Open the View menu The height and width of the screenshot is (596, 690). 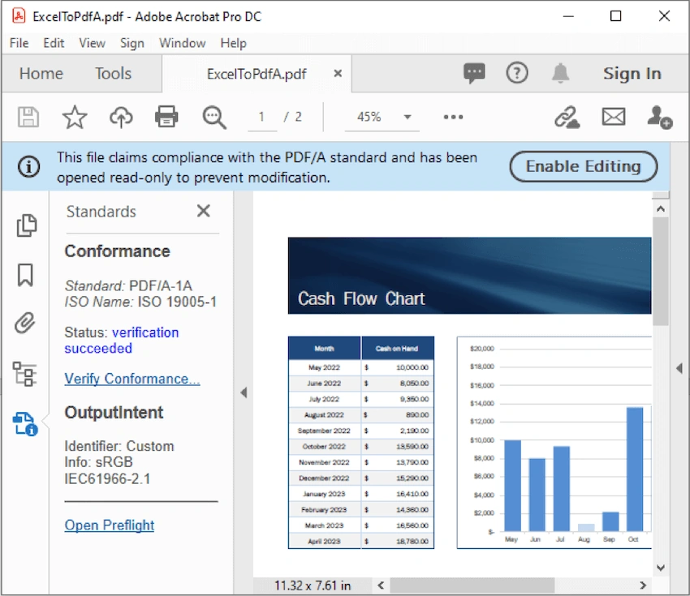[92, 43]
